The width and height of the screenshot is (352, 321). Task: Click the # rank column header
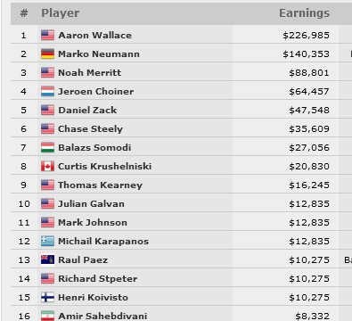click(x=24, y=13)
